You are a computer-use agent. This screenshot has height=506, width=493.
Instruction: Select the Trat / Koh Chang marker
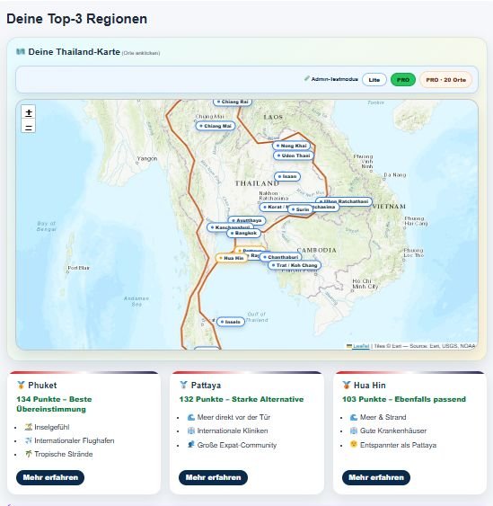coord(295,265)
